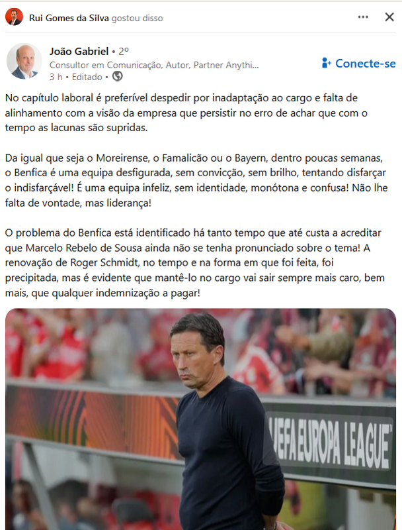Screen dimensions: 402x530
Task: Click the '3 h • Editado' timestamp
Action: coord(76,77)
